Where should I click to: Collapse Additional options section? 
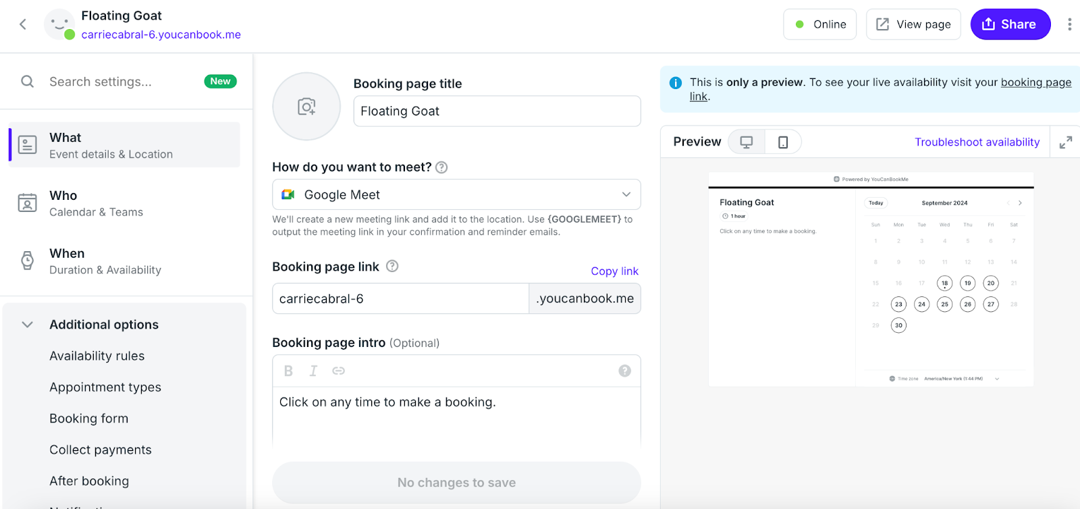click(28, 325)
